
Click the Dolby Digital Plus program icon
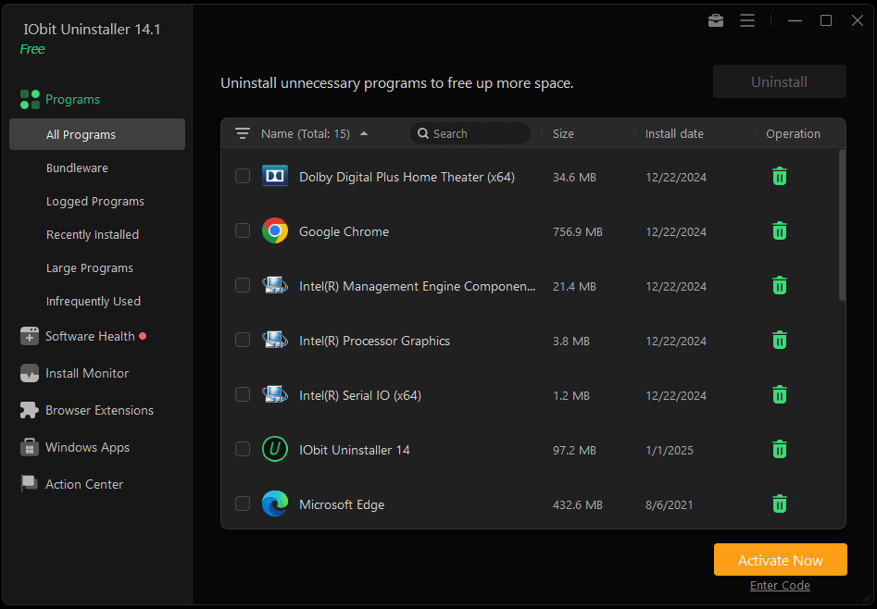[x=275, y=176]
